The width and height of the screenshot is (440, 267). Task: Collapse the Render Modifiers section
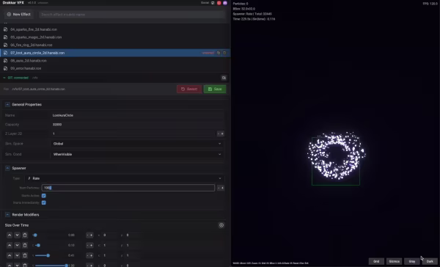(7, 215)
